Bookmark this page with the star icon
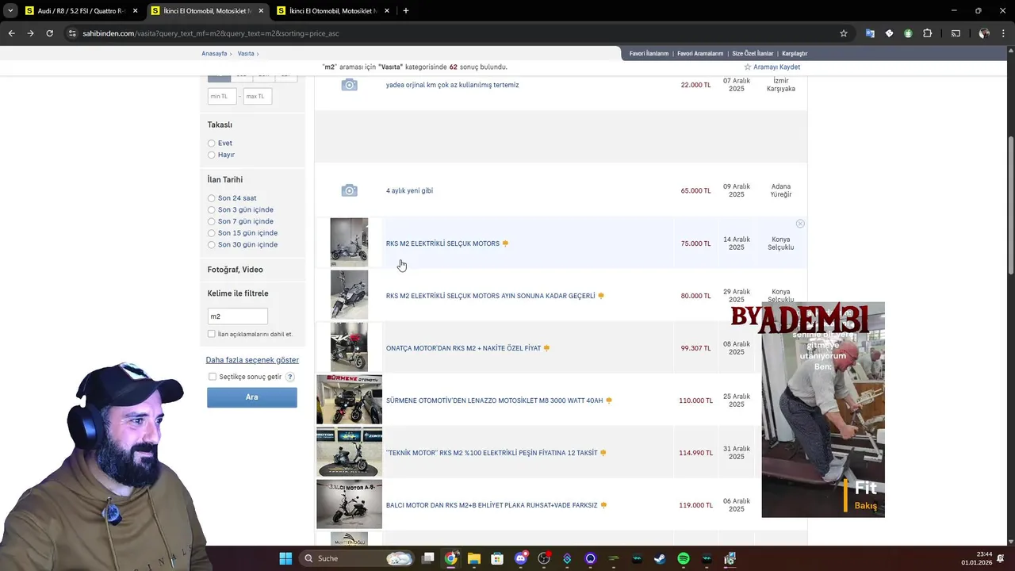1015x571 pixels. click(844, 33)
